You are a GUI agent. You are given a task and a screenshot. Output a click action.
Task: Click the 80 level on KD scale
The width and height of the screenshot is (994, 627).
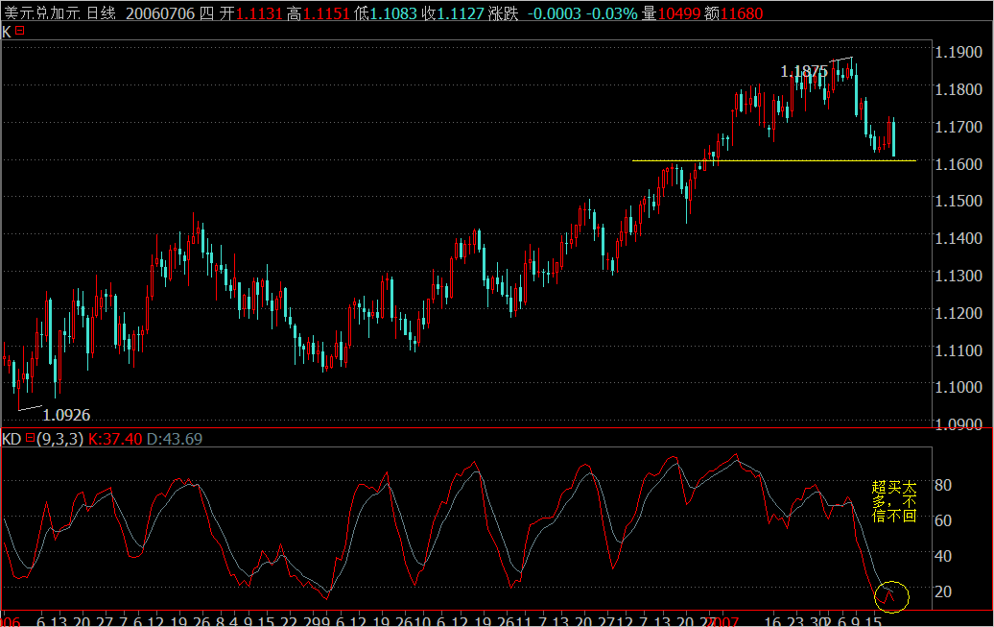[946, 487]
